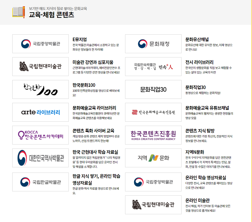The height and width of the screenshot is (222, 252).
Task: Click description 콘텐츠에 대한 가장 최신의
Action: coord(209,138)
